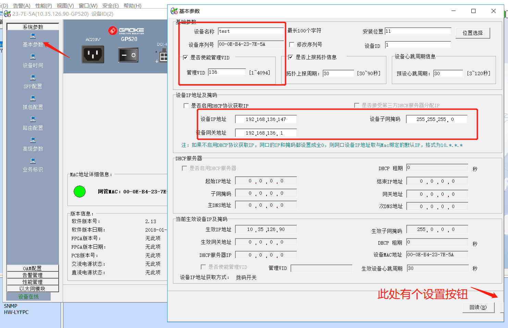508x328 pixels.
Task: Open the 窗口(W) menu
Action: (88, 5)
